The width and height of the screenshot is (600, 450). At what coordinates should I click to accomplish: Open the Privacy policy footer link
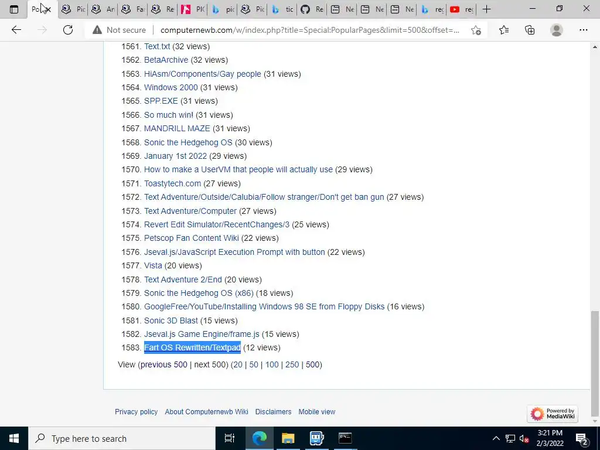coord(136,412)
